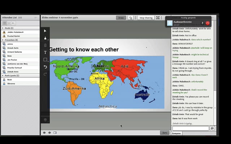The image size is (231, 144).
Task: Click 'Antarctica' label on the map
Action: [x=108, y=106]
